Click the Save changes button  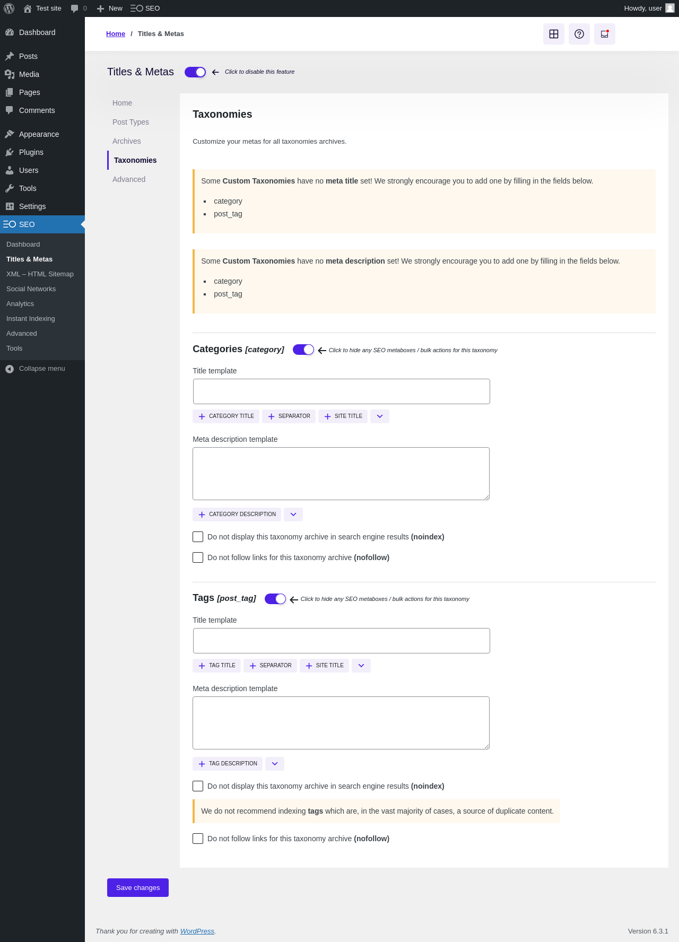pyautogui.click(x=138, y=888)
